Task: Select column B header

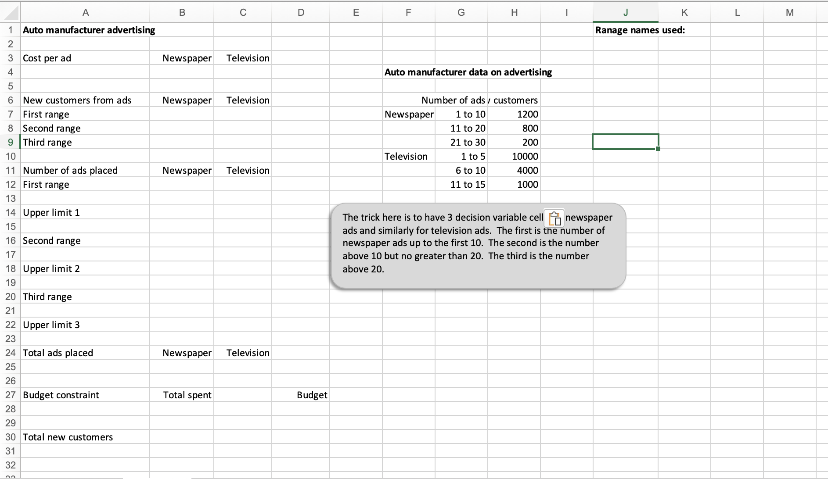Action: [182, 12]
